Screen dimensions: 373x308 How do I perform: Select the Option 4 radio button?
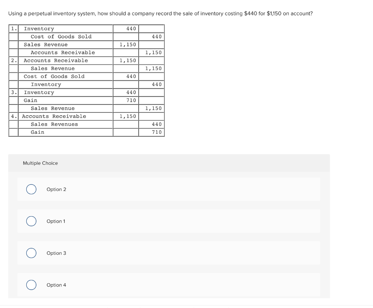coord(31,285)
